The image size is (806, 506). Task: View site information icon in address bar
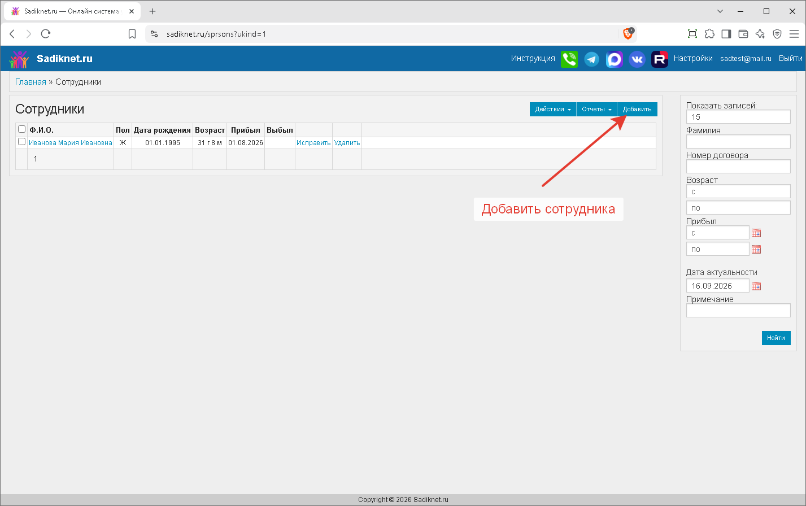[154, 34]
